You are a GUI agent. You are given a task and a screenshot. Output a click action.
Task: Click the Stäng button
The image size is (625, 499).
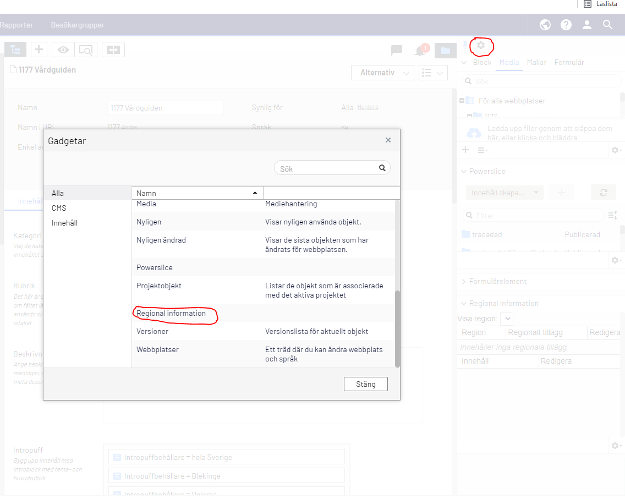pos(365,384)
